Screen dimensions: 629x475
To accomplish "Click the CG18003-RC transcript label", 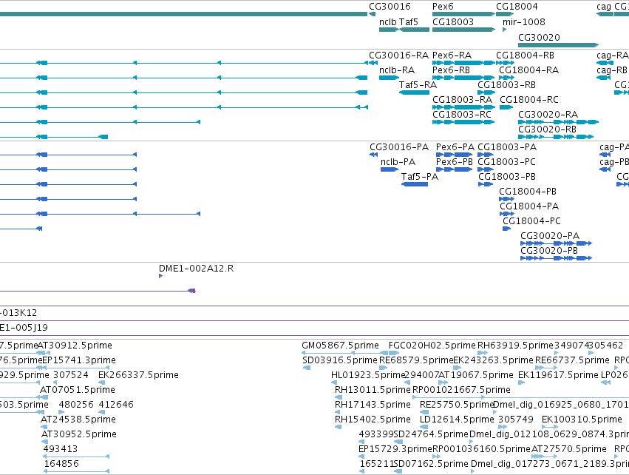I will (462, 114).
